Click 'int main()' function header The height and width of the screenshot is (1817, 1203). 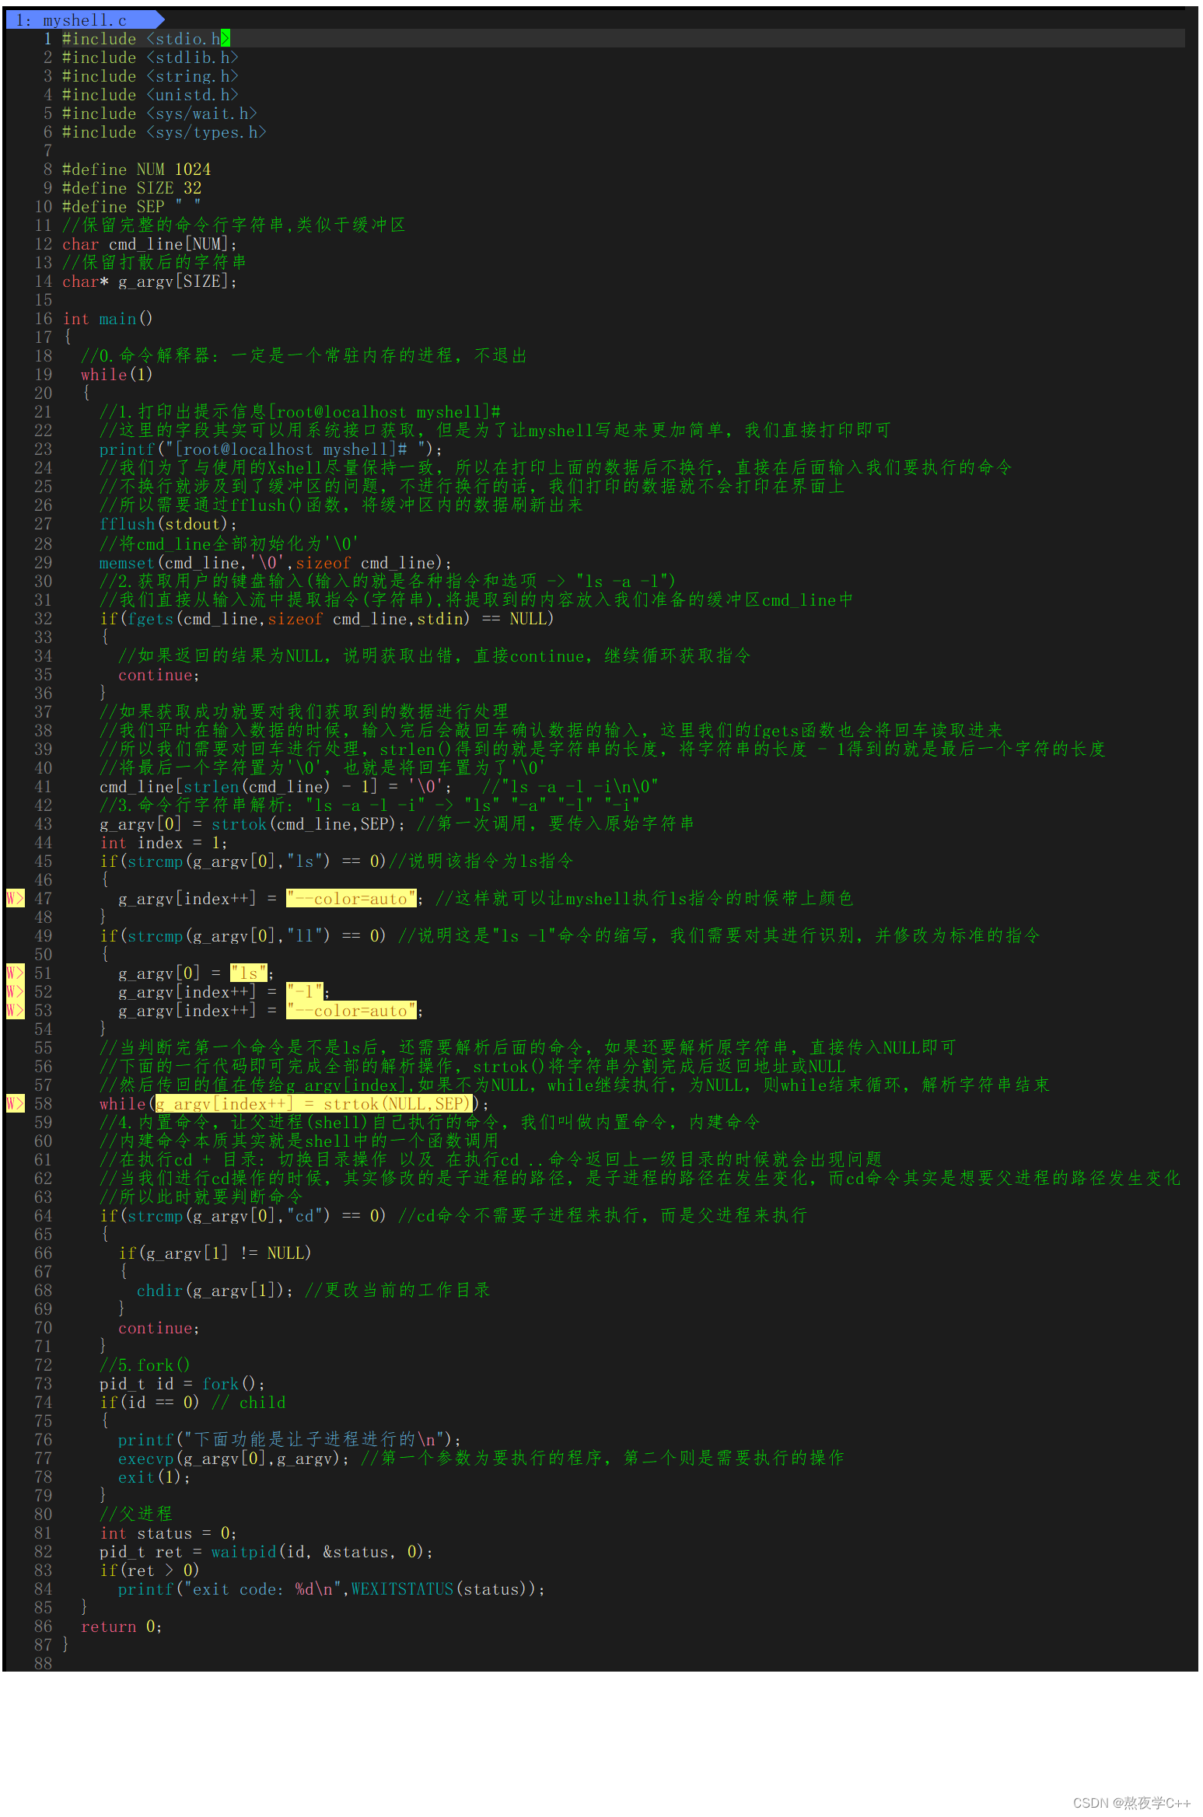click(107, 319)
